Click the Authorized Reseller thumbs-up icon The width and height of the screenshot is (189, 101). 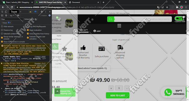tap(83, 47)
